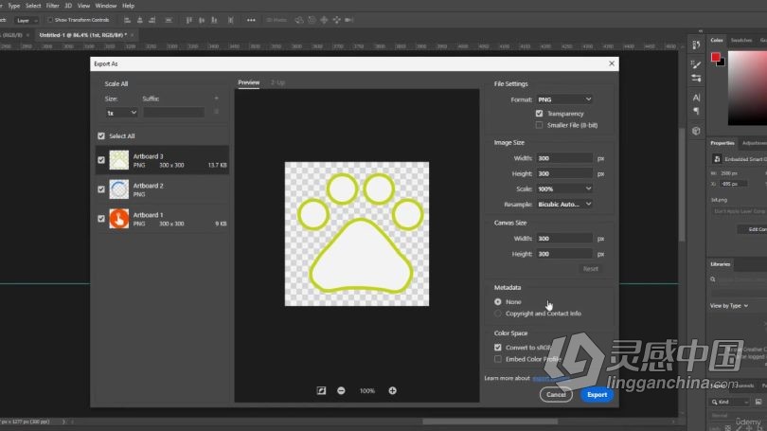
Task: Open the View menu
Action: (x=83, y=6)
